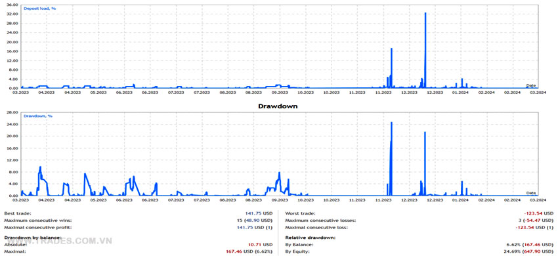Click the Worst trade value -123.54 USD
The height and width of the screenshot is (256, 558).
click(x=539, y=213)
